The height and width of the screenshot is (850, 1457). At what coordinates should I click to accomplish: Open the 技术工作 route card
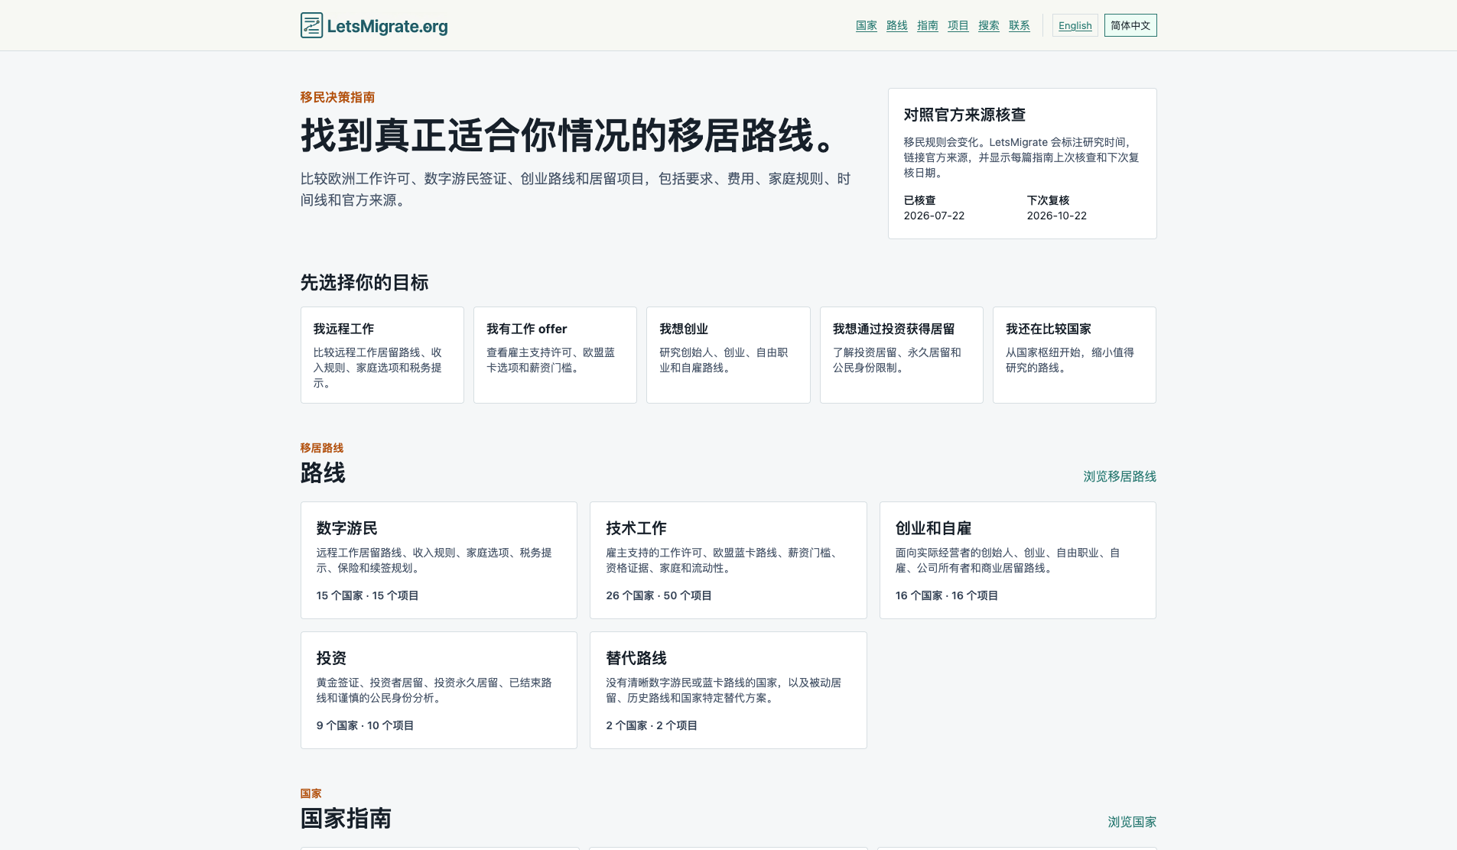pos(728,560)
